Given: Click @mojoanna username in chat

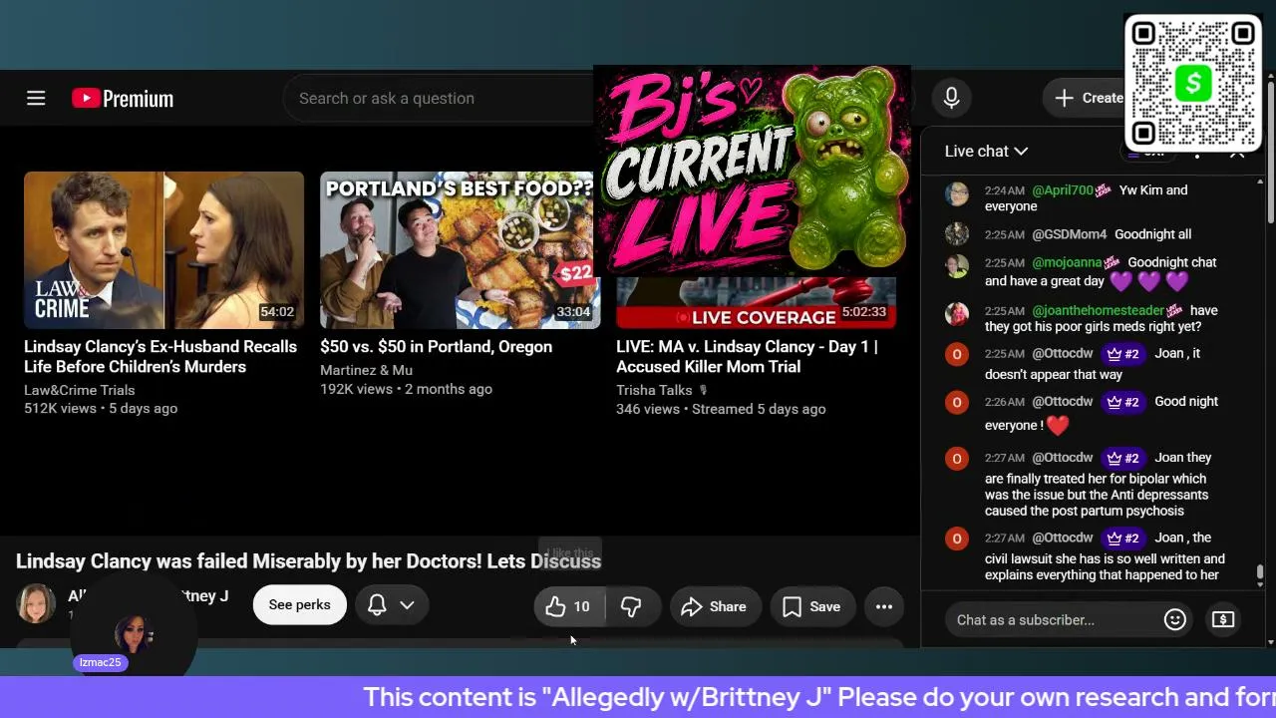Looking at the screenshot, I should tap(1067, 262).
